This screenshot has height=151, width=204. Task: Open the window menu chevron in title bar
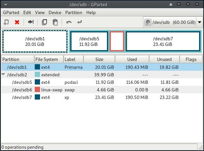6,5
